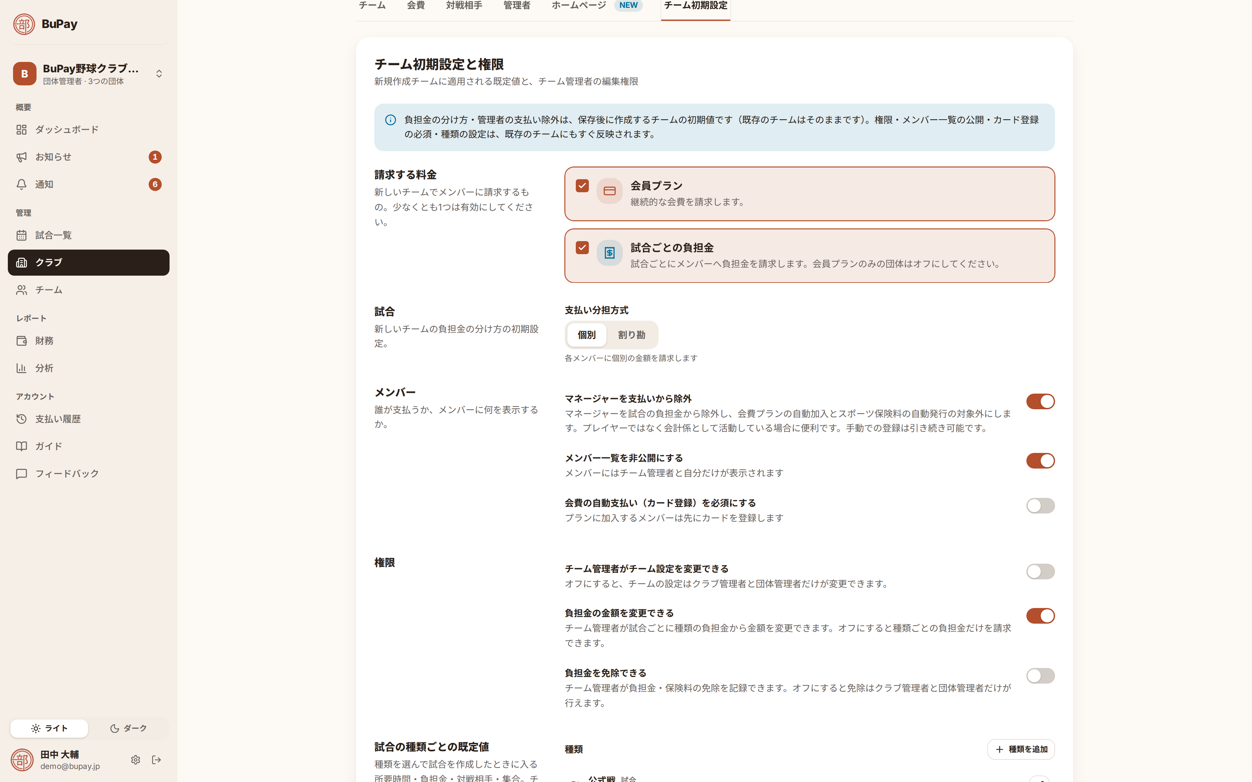Select クラブ in the sidebar

pos(88,263)
